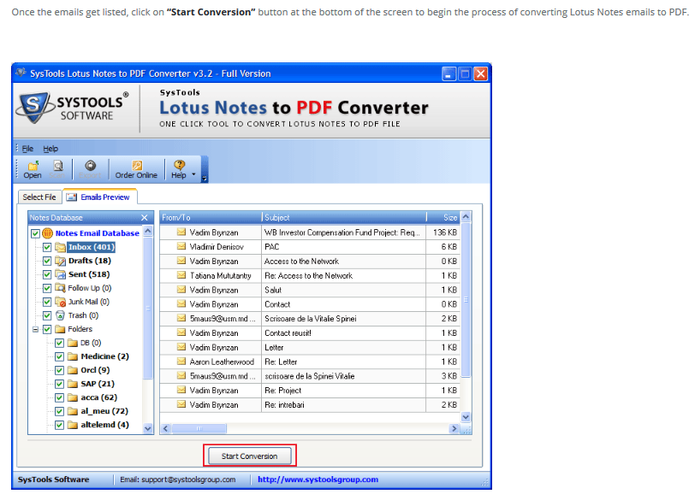Switch to the Select File tab

click(x=39, y=197)
